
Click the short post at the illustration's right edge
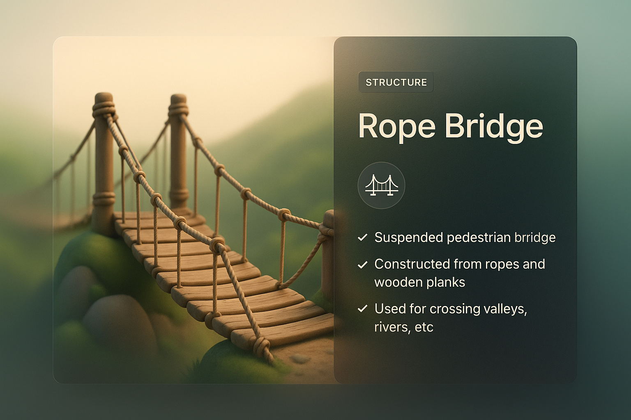pyautogui.click(x=328, y=254)
